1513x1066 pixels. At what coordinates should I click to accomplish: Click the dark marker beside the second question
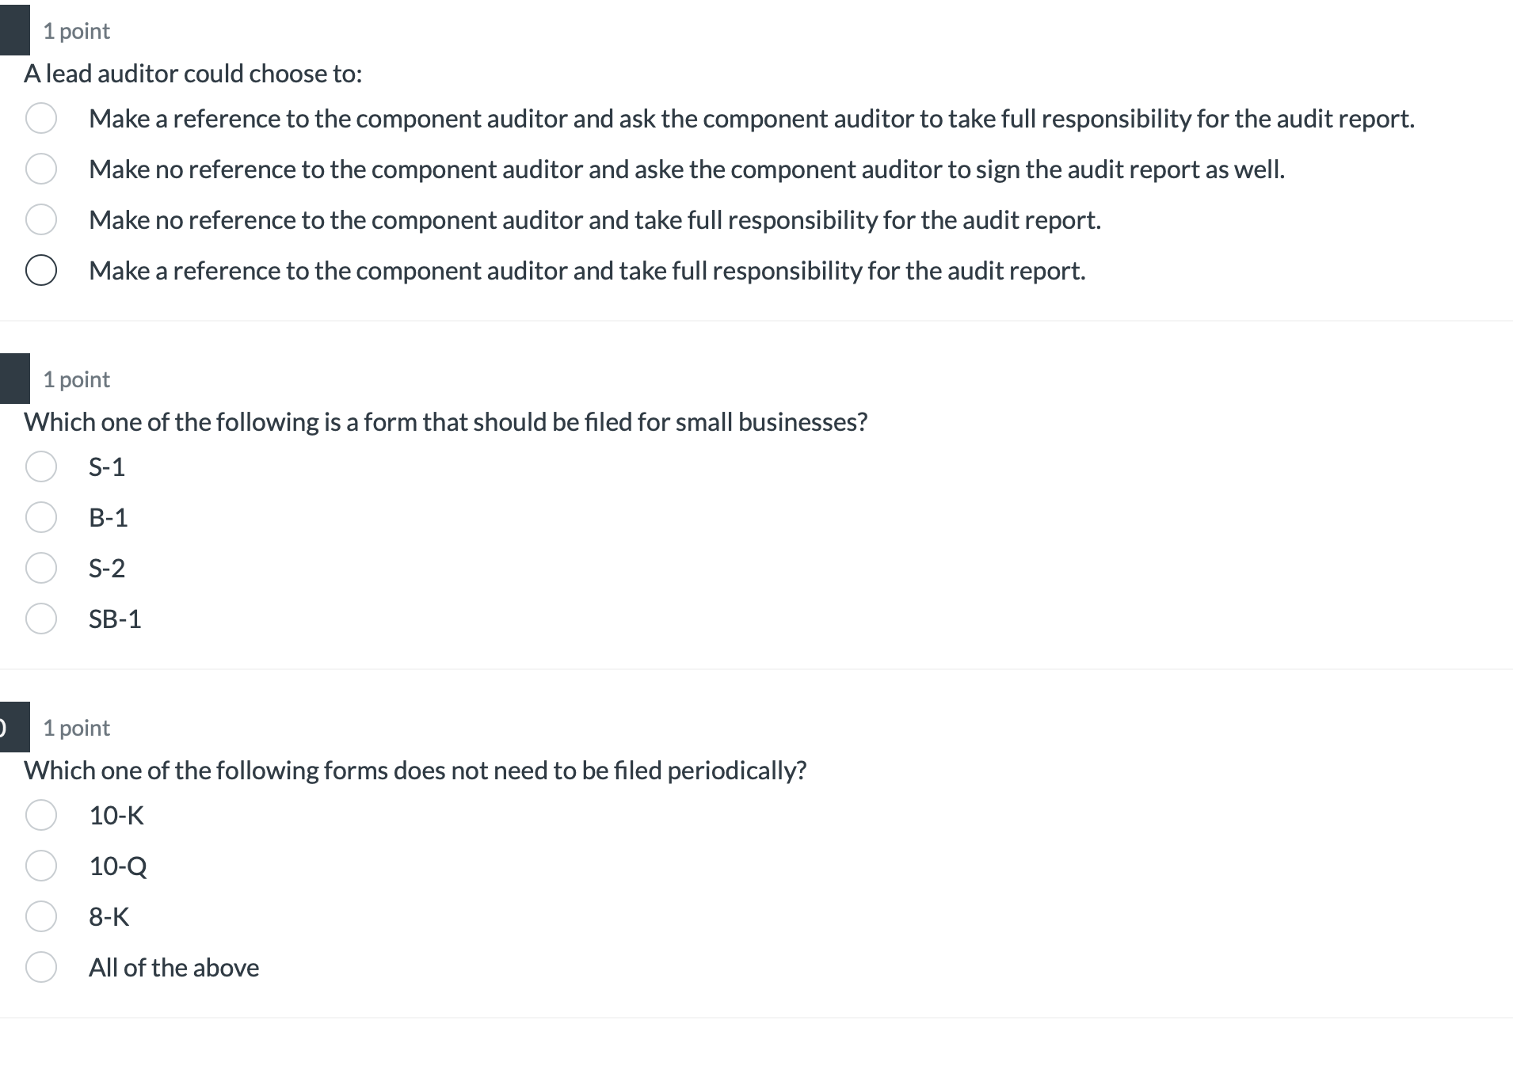[x=13, y=377]
